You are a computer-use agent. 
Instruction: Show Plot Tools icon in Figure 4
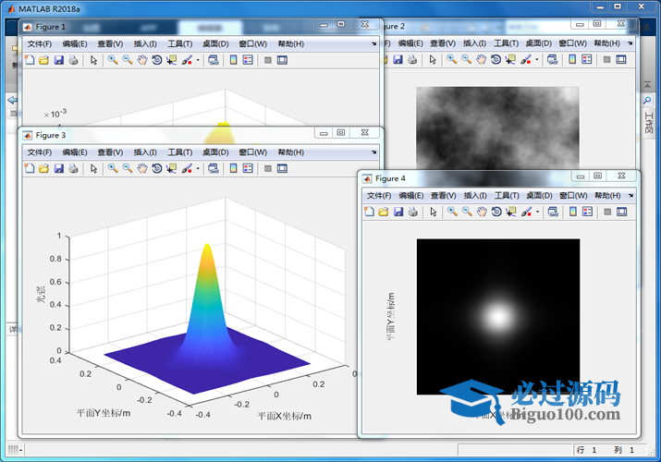[622, 212]
